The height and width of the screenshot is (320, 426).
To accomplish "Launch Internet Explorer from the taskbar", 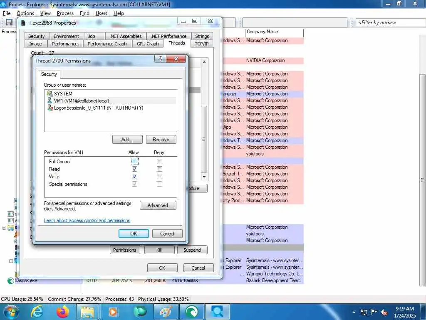I will click(x=37, y=312).
